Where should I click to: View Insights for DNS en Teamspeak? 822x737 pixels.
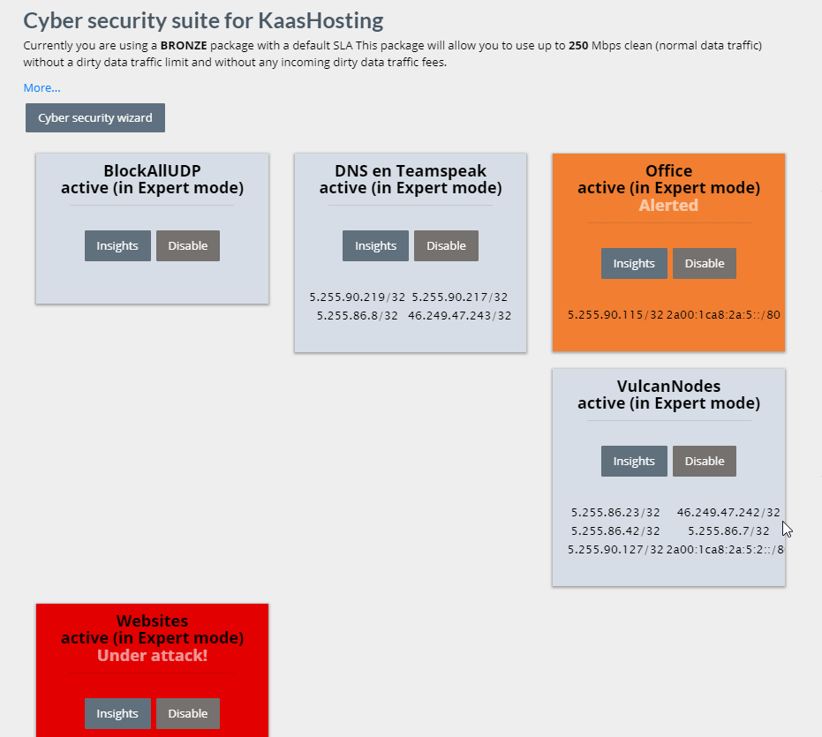(375, 246)
